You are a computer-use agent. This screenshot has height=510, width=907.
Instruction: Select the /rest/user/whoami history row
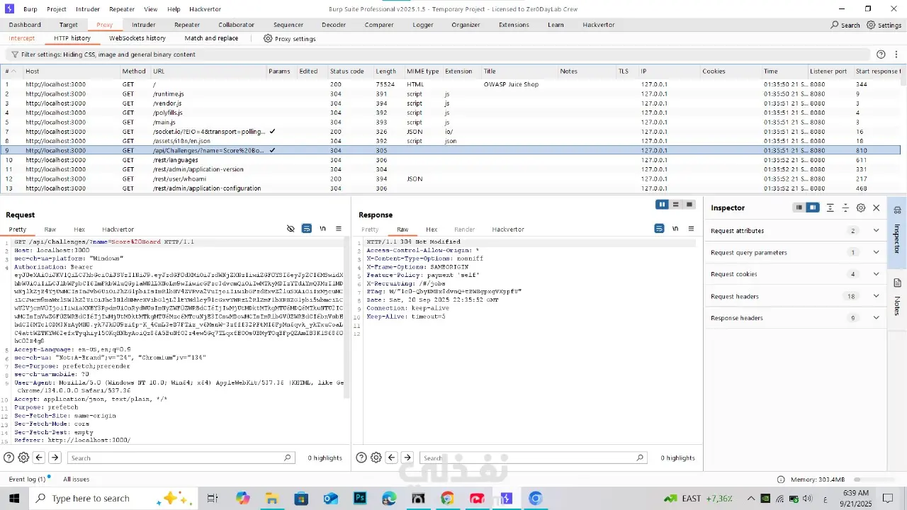pyautogui.click(x=451, y=178)
